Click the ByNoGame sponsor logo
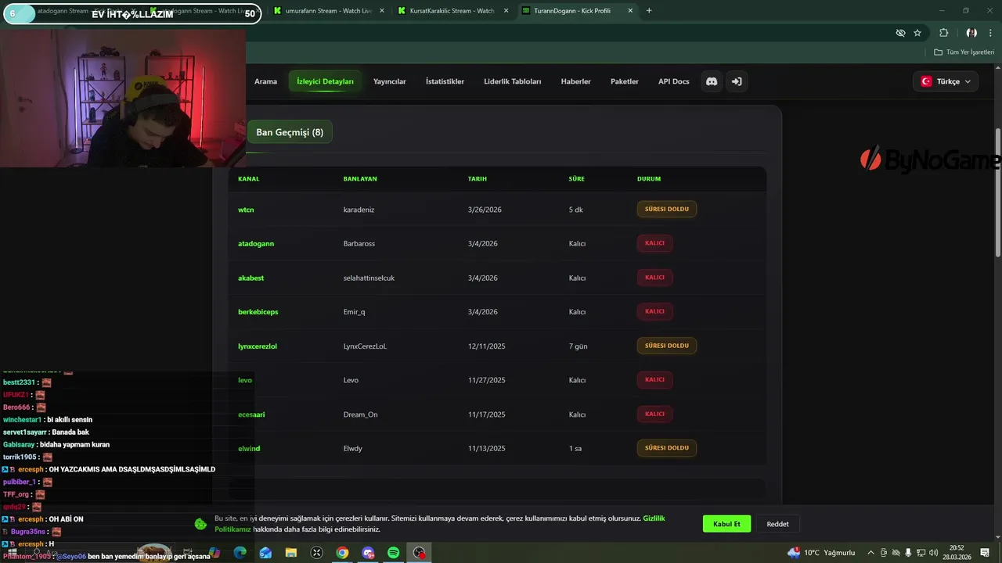Viewport: 1002px width, 563px height. pos(930,160)
